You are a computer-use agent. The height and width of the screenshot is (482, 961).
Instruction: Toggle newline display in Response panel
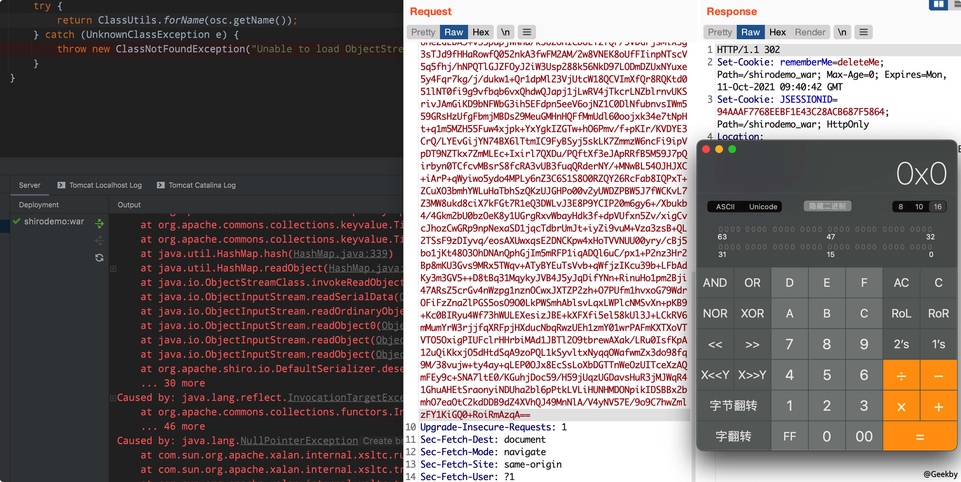click(842, 32)
